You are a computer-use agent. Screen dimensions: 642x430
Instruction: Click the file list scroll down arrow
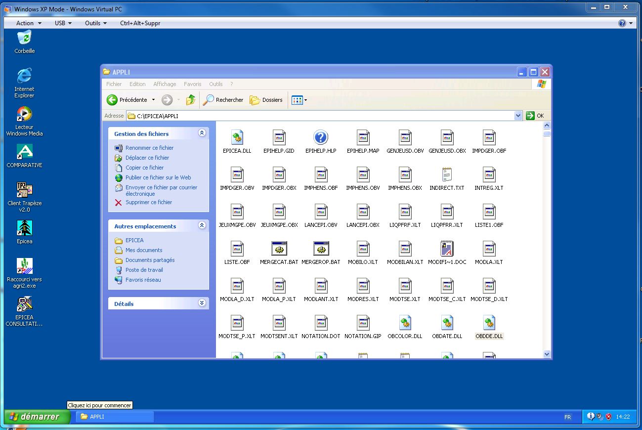547,354
